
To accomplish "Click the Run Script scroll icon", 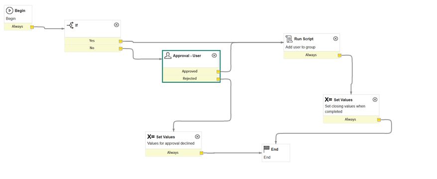I will [x=289, y=39].
